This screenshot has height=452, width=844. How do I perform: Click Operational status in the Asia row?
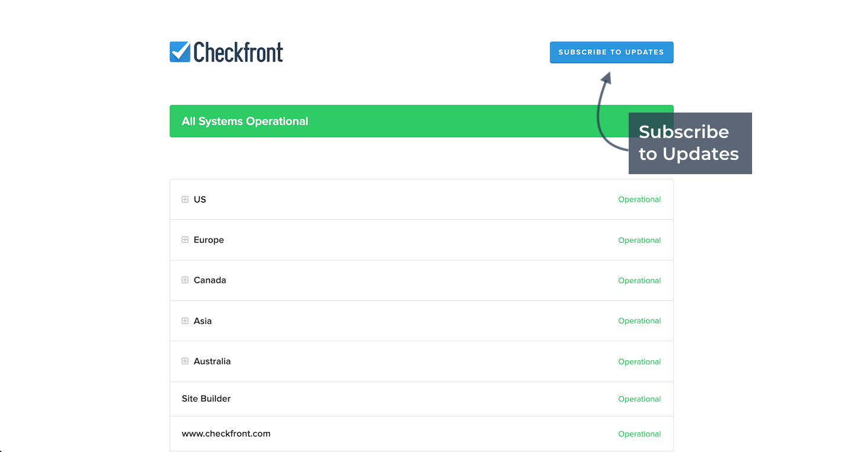639,321
